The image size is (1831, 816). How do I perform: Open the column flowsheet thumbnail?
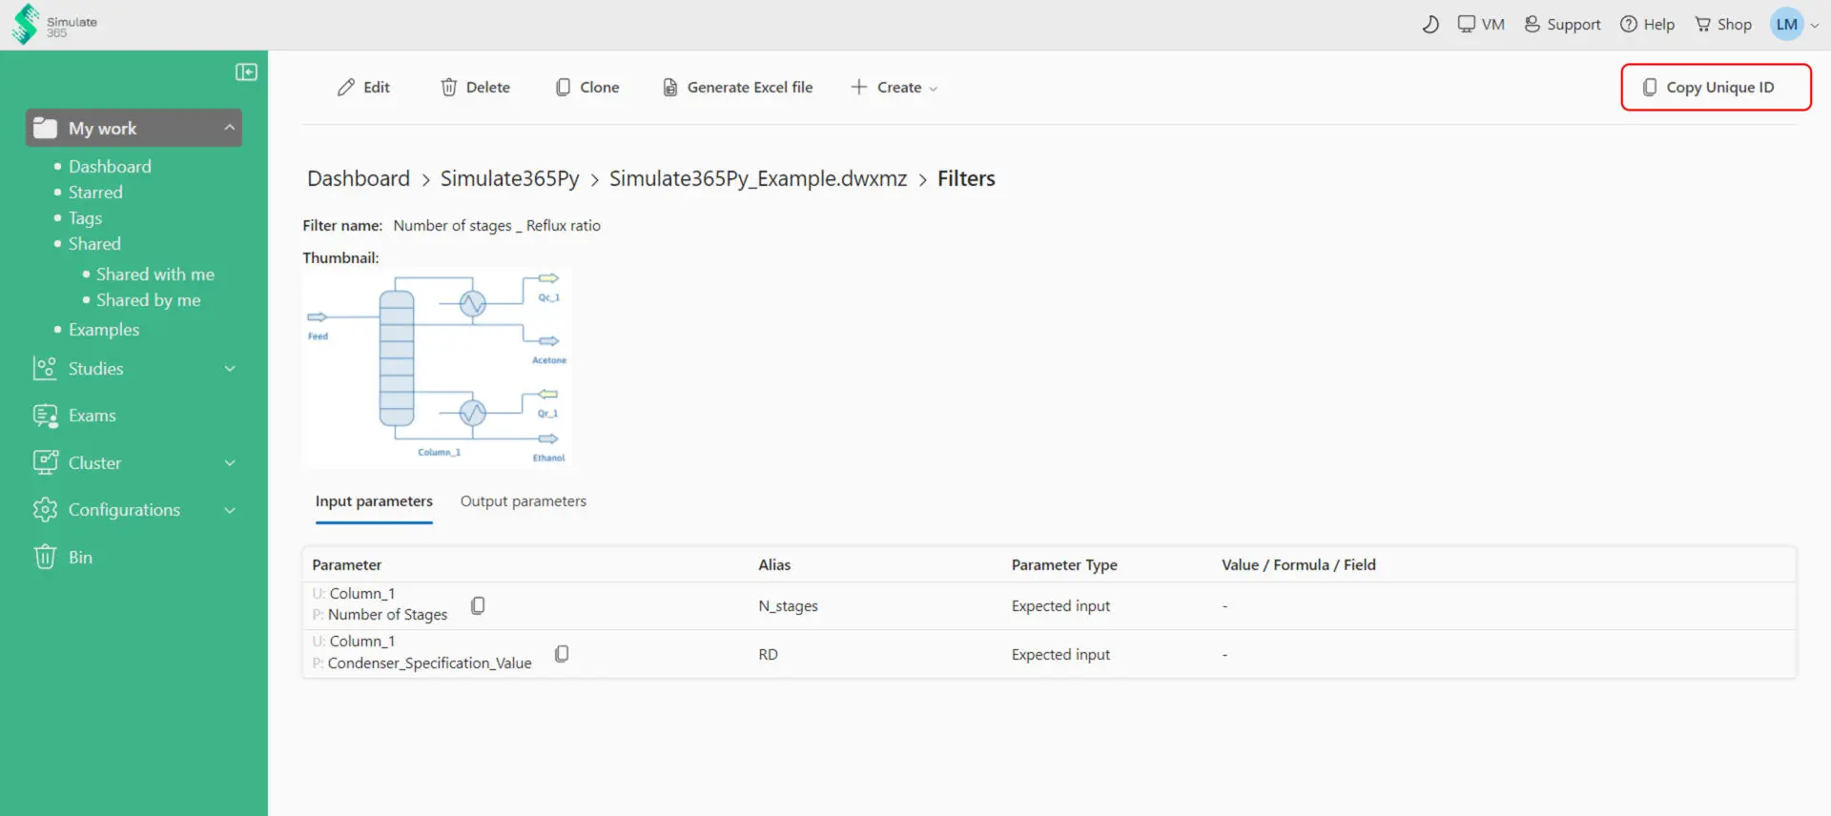click(437, 368)
